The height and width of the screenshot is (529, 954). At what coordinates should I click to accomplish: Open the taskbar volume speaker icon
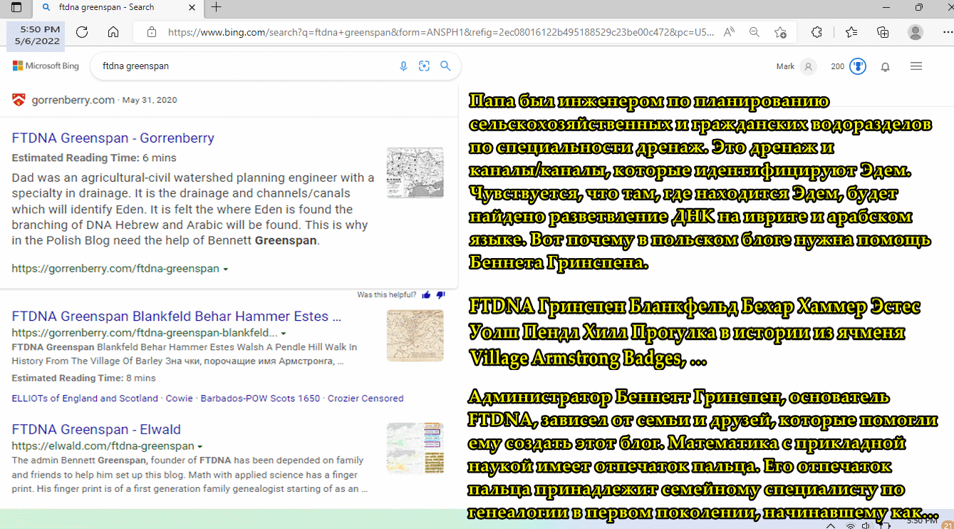865,525
